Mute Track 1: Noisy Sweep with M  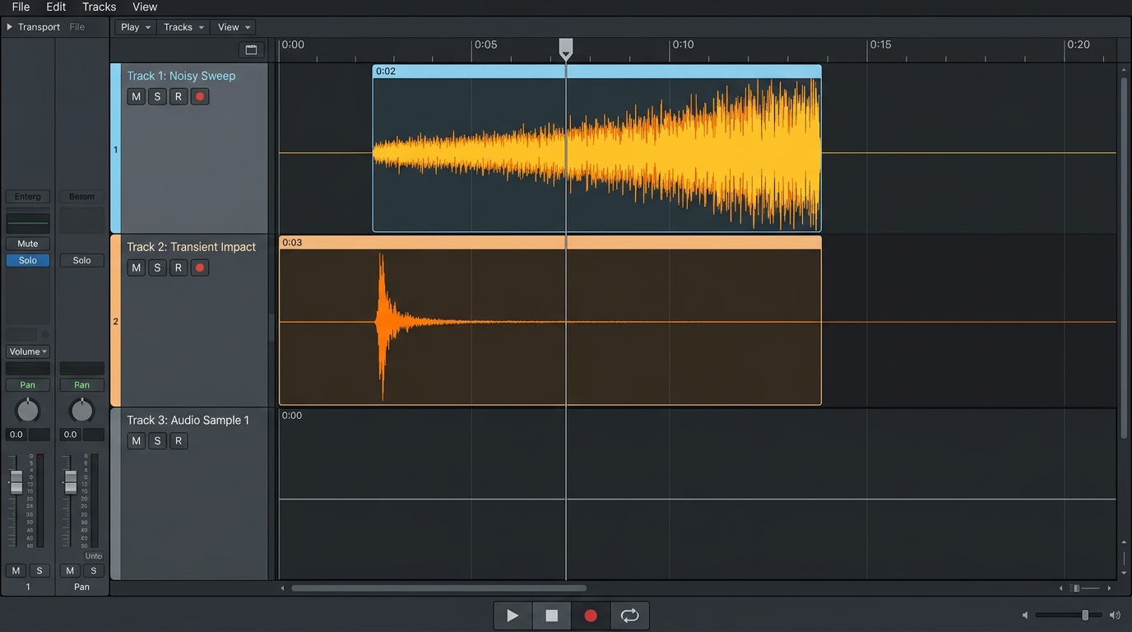click(x=137, y=96)
